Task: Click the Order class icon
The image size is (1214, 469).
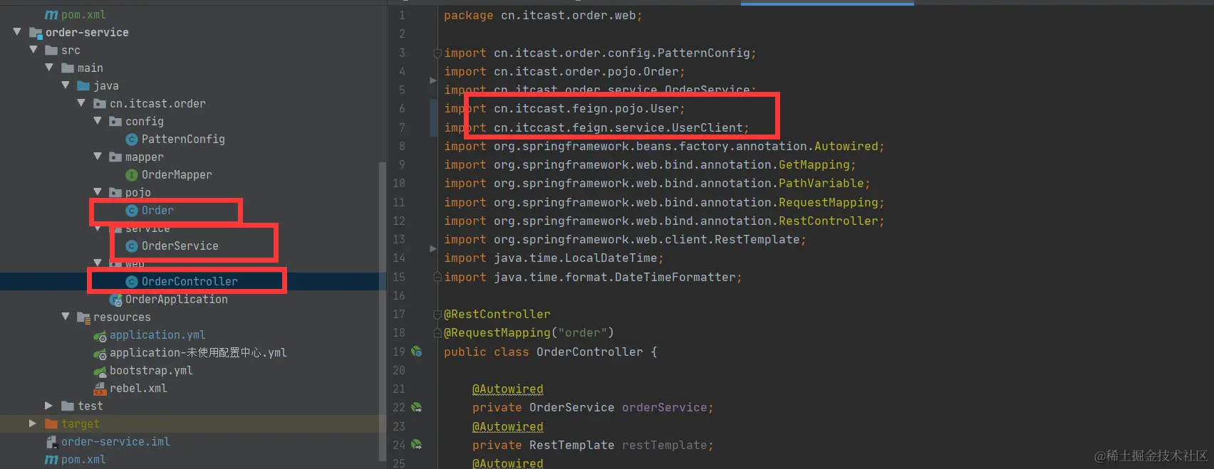Action: point(132,211)
